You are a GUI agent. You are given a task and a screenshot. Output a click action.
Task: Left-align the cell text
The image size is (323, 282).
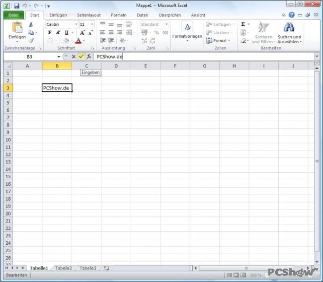click(102, 32)
